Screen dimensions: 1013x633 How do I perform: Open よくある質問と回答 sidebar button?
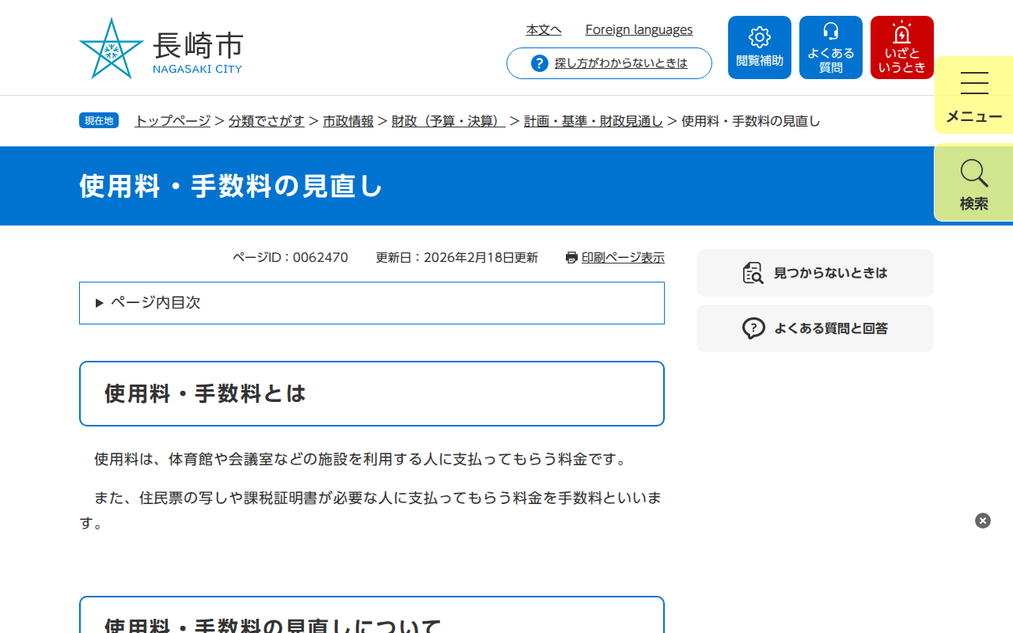(x=815, y=328)
